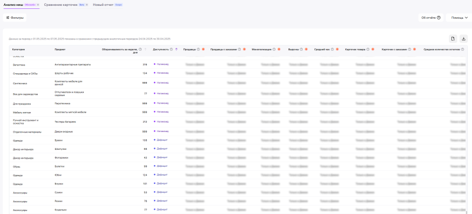472x214 pixels.
Task: Click the info icon next to Продавцы
Action: [199, 50]
